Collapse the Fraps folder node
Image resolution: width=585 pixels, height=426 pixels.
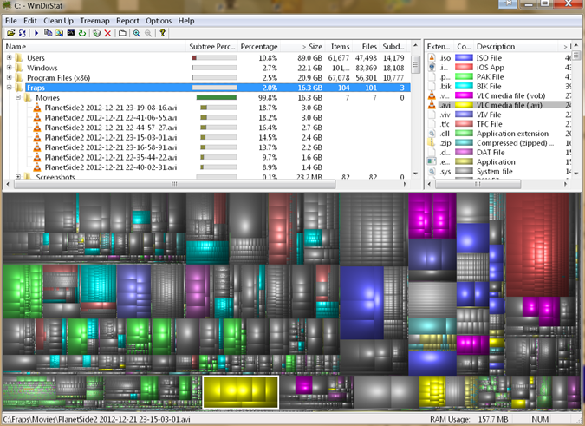coord(9,88)
